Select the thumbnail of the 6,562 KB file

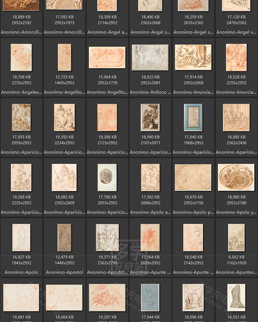click(x=236, y=237)
